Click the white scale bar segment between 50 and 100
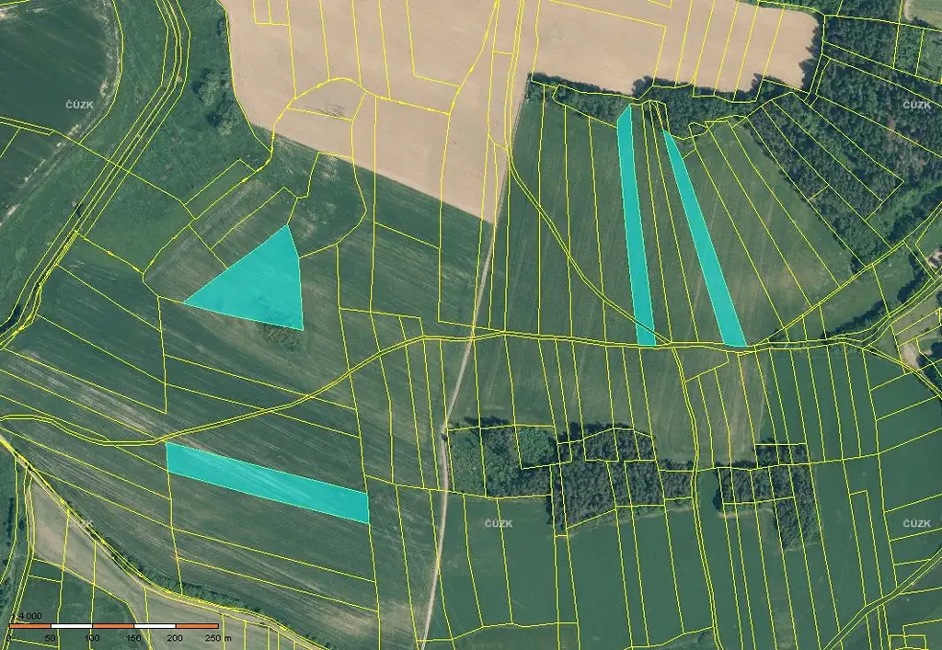 point(71,626)
